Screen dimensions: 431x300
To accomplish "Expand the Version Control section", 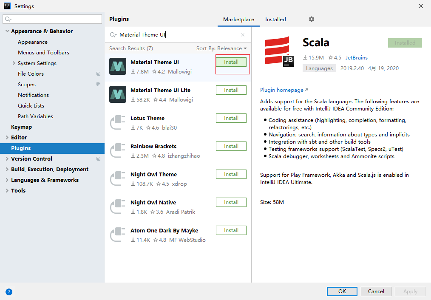I will tap(7, 159).
